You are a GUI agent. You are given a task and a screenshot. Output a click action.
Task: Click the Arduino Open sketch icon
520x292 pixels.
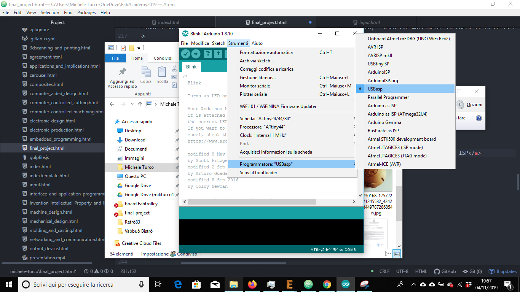(x=219, y=54)
